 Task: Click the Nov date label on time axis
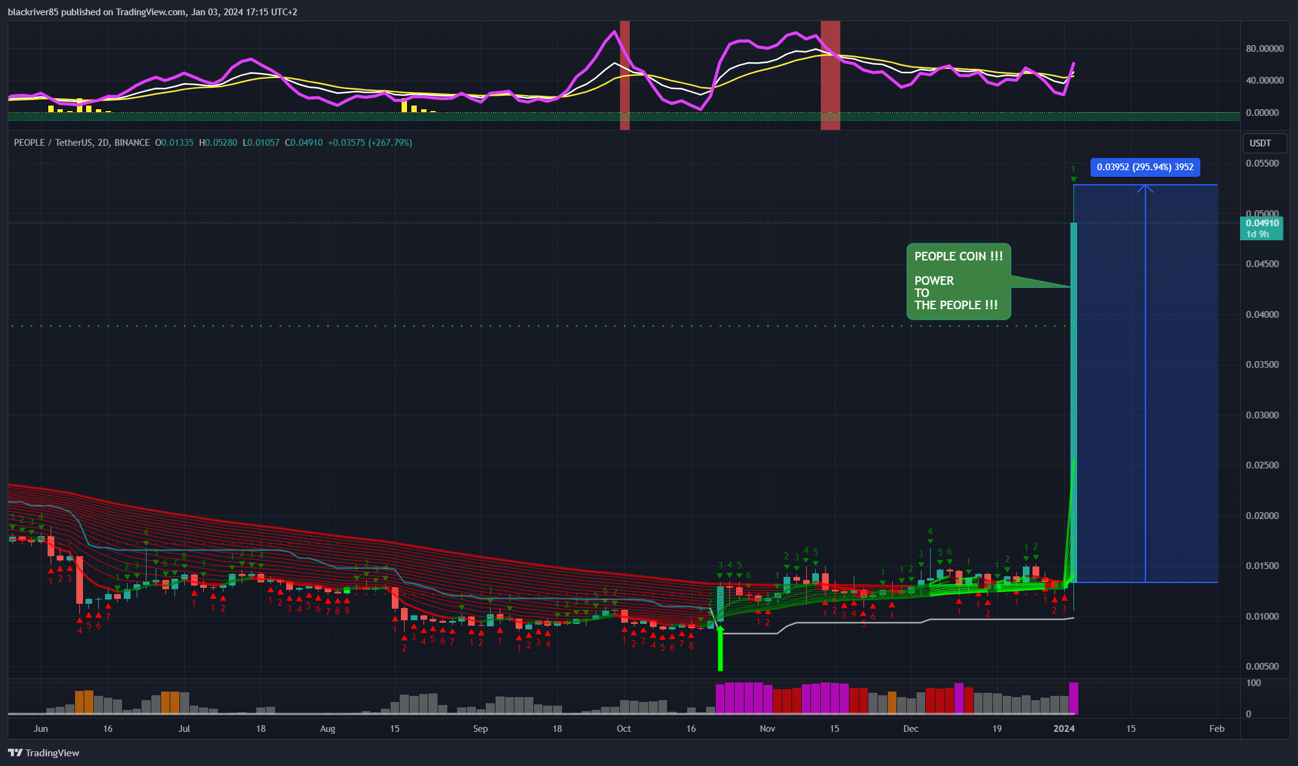[x=768, y=729]
